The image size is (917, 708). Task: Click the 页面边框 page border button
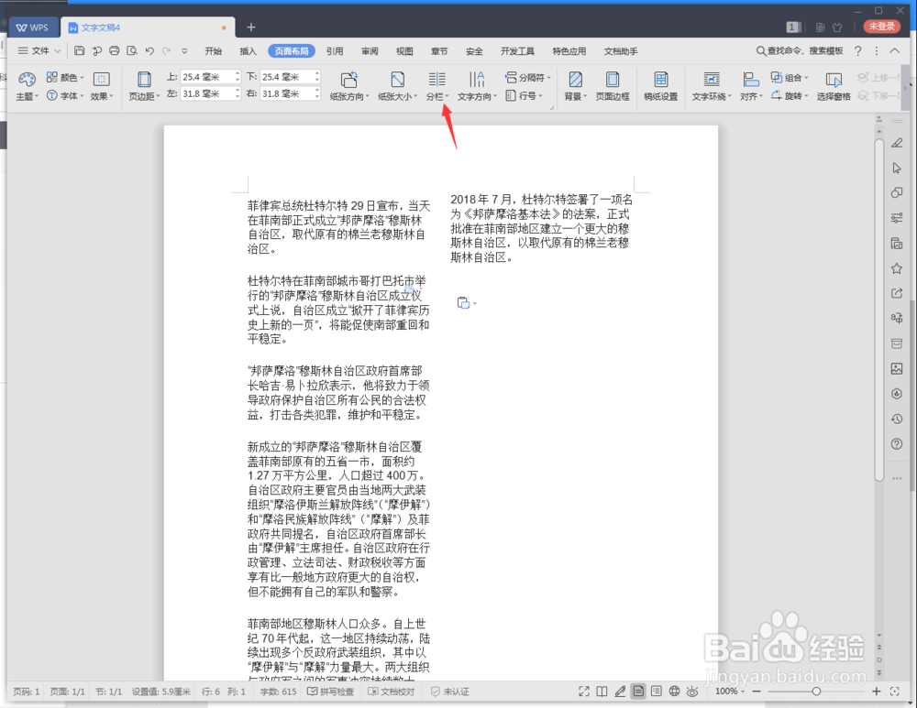(613, 86)
